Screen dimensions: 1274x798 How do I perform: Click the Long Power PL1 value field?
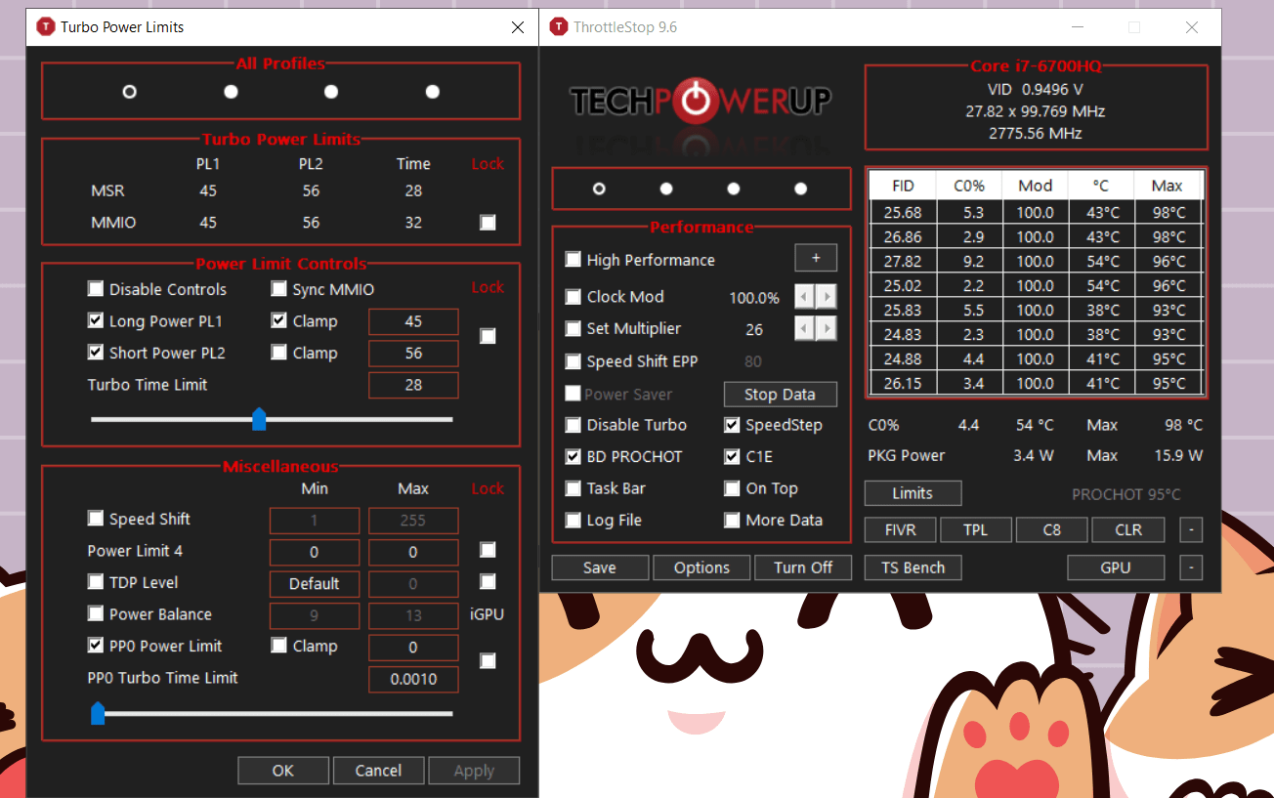click(413, 321)
